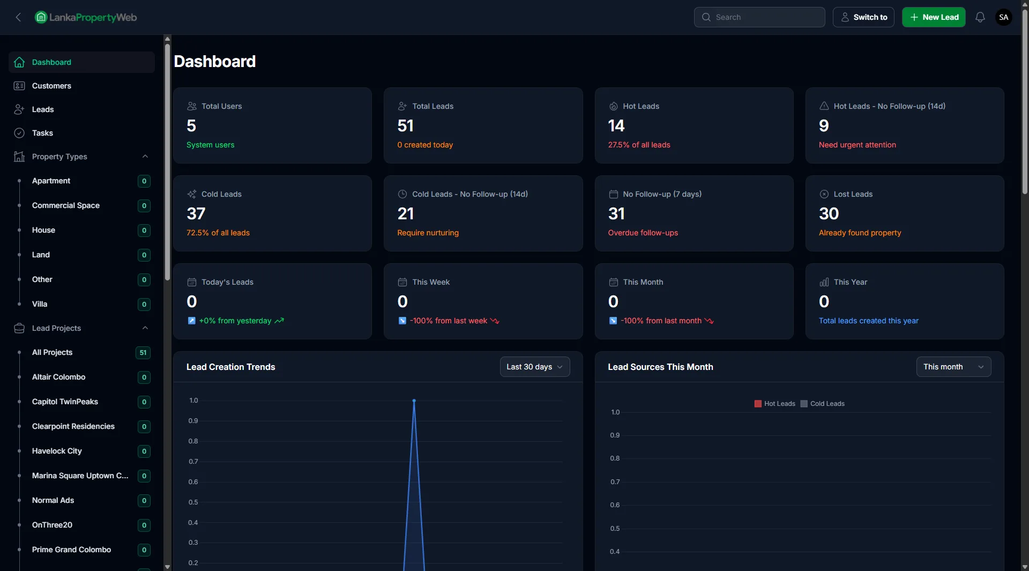Click the Dashboard home icon
1029x571 pixels.
tap(19, 62)
